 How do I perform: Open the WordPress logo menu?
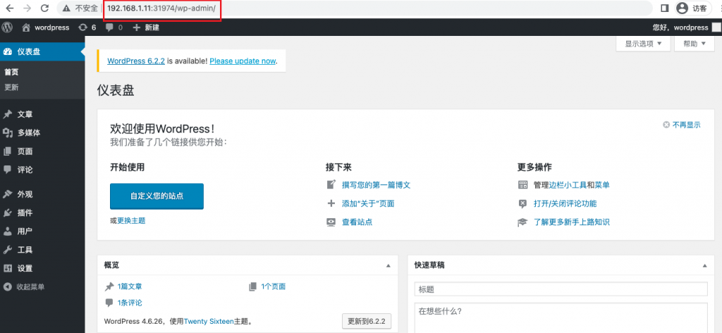[x=7, y=27]
